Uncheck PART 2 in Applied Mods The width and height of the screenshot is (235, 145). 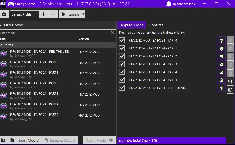(122, 56)
